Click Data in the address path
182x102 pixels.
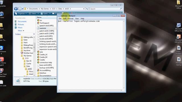(x=60, y=9)
